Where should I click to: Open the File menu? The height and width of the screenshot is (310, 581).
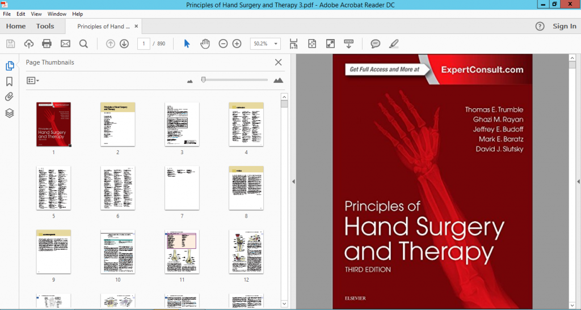(7, 14)
